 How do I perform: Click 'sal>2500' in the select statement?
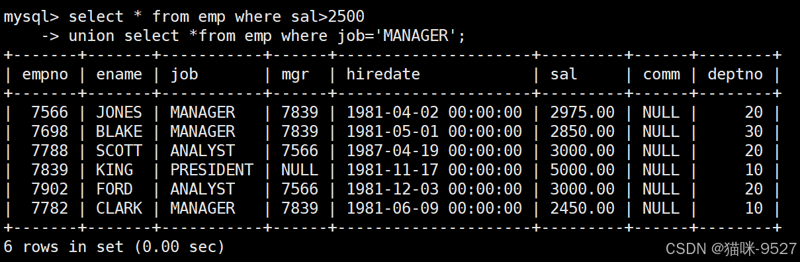pos(328,17)
